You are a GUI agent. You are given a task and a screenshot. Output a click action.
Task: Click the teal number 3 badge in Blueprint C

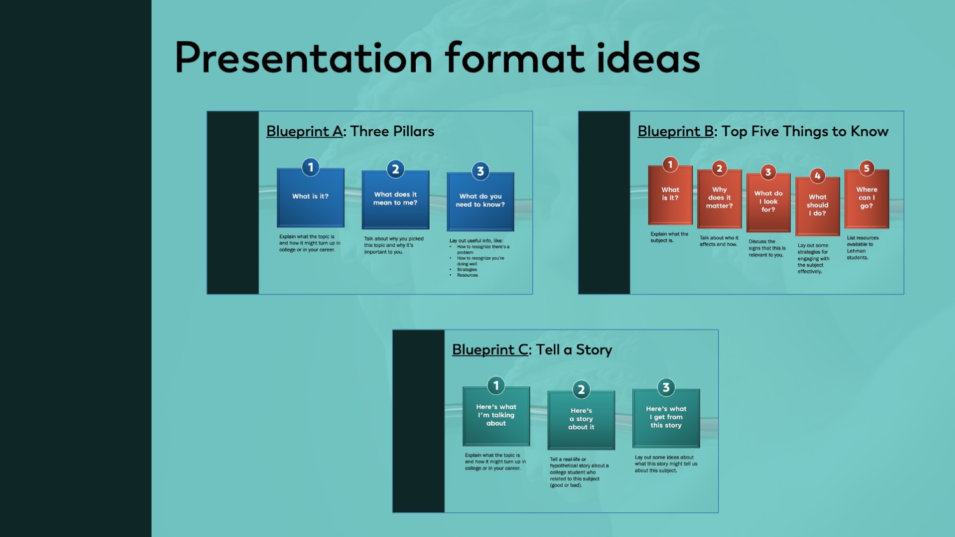(666, 387)
